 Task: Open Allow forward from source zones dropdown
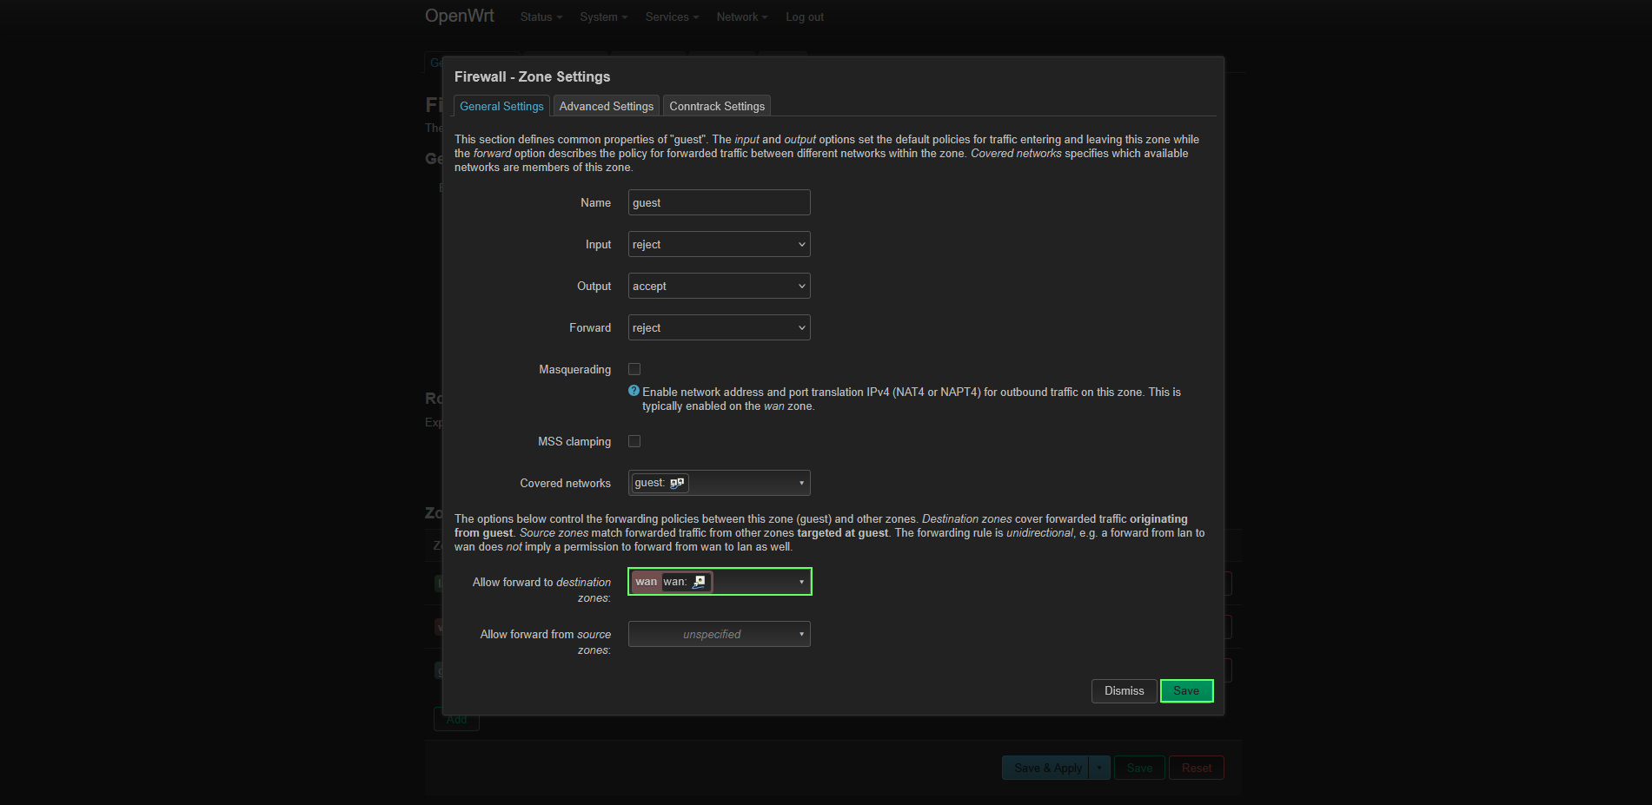point(719,634)
